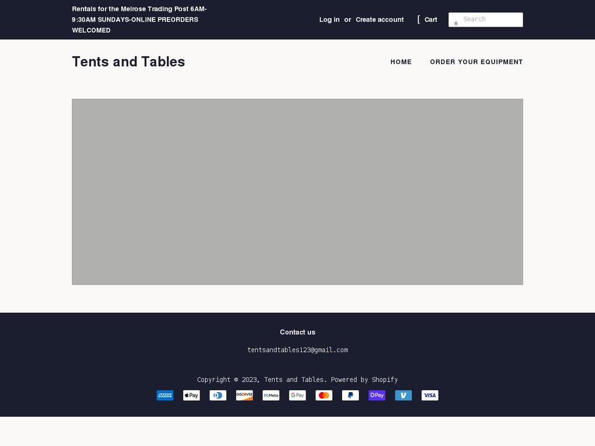595x446 pixels.
Task: Click the Tents and Tables site title
Action: [129, 61]
